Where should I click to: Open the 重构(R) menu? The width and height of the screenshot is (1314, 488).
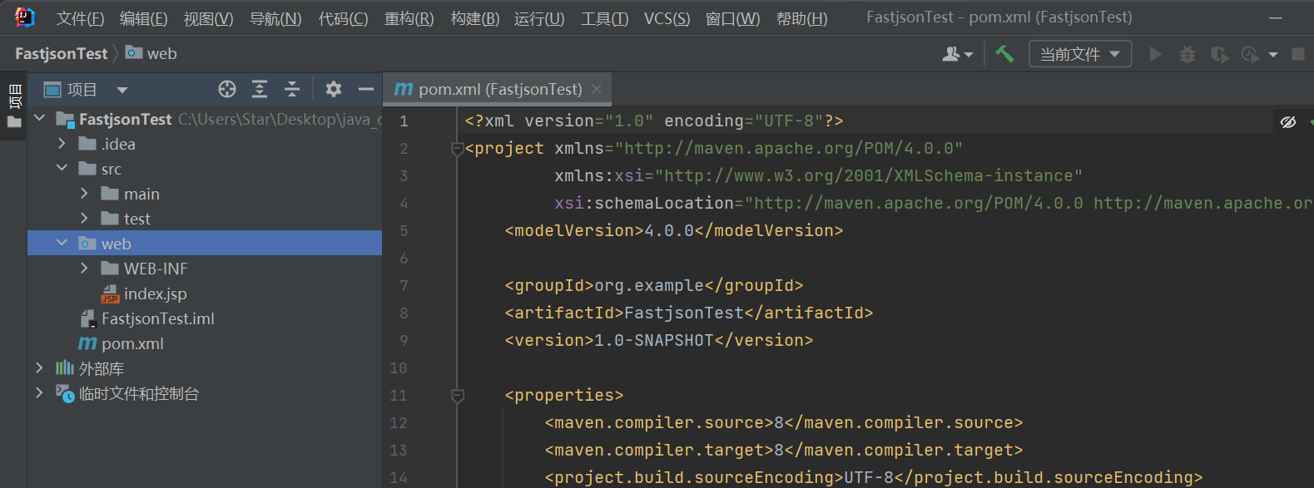(x=409, y=18)
